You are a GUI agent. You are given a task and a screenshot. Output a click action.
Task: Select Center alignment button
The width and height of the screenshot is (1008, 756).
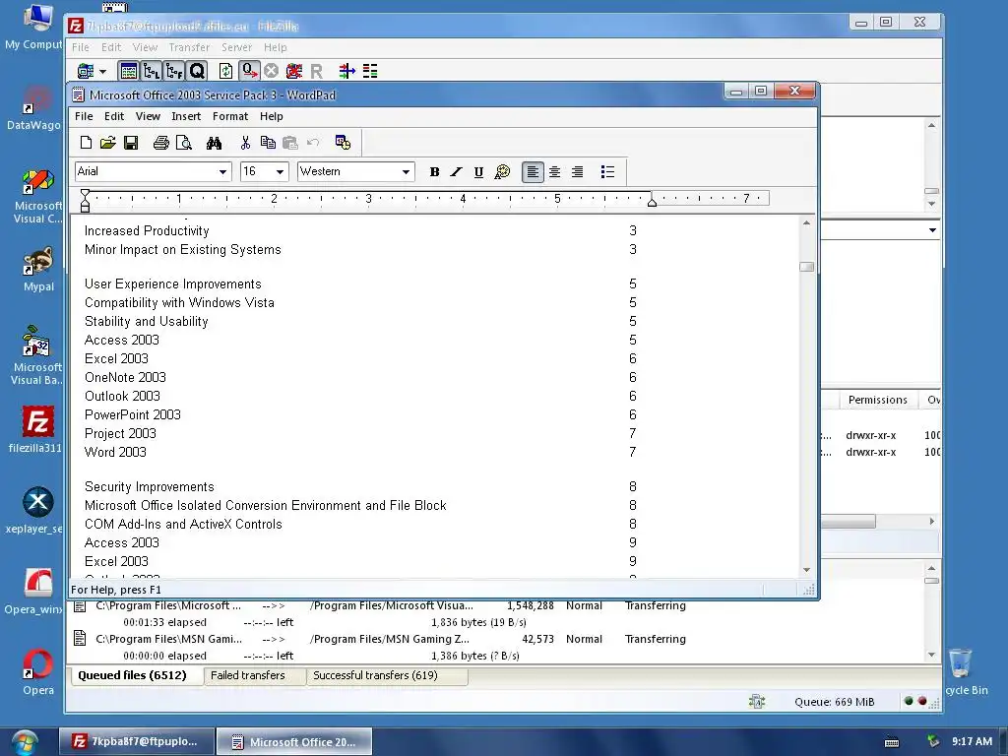[x=555, y=171]
